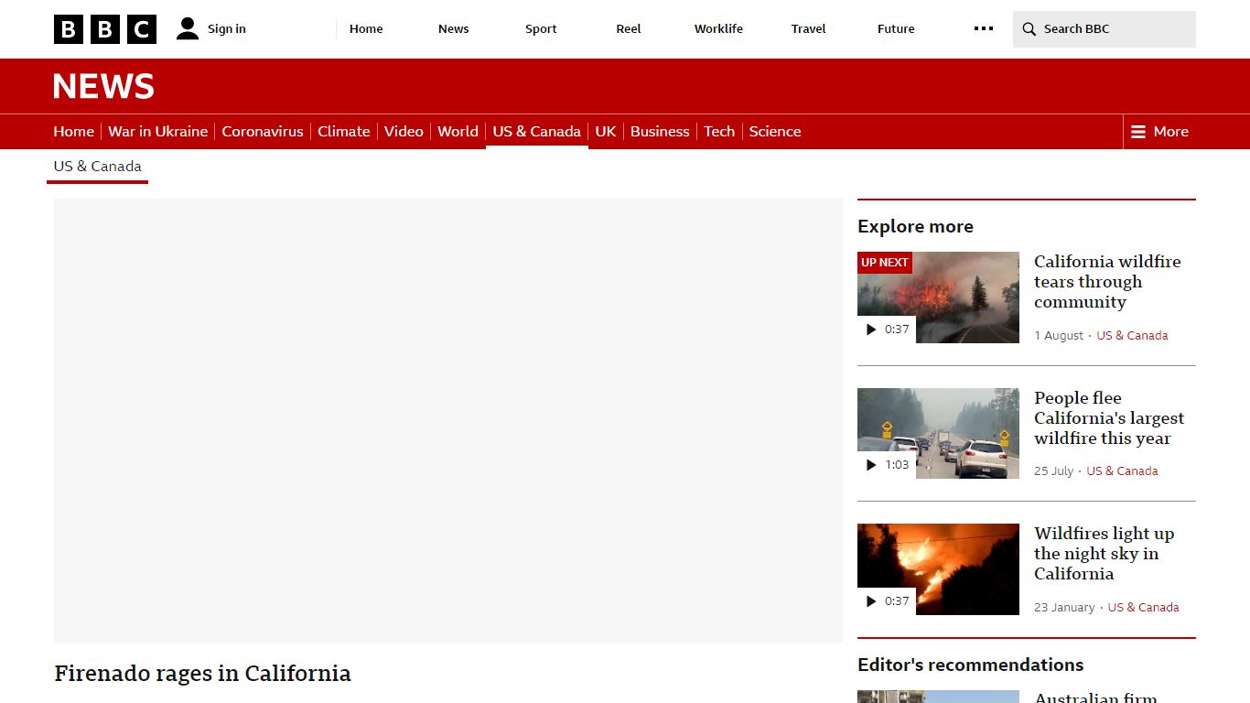Open California wildfire tears through community headline
1250x703 pixels.
pyautogui.click(x=1107, y=282)
